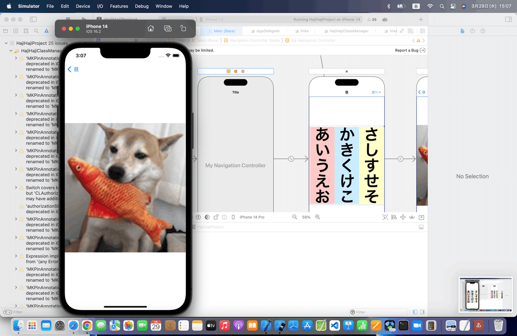Open the Debug menu in menu bar
The height and width of the screenshot is (336, 517).
(142, 6)
